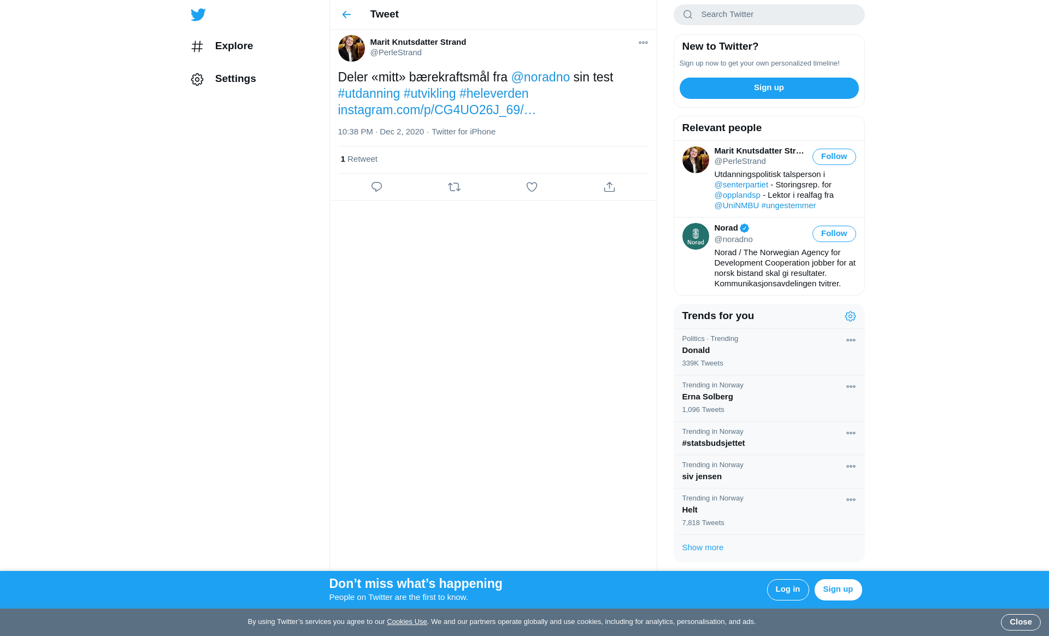Click the Twitter bird logo
This screenshot has height=636, width=1049.
click(x=198, y=15)
